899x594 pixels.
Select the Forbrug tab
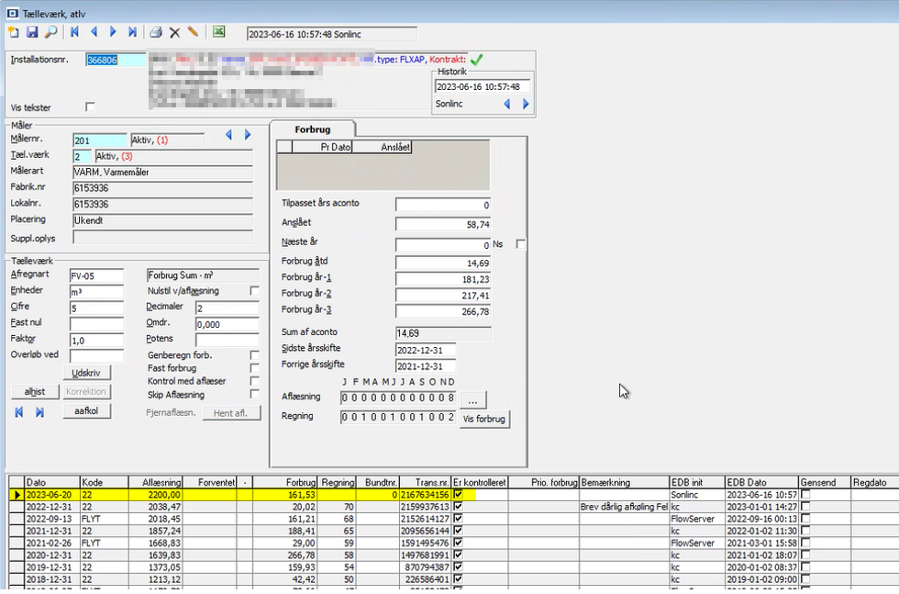tap(313, 129)
